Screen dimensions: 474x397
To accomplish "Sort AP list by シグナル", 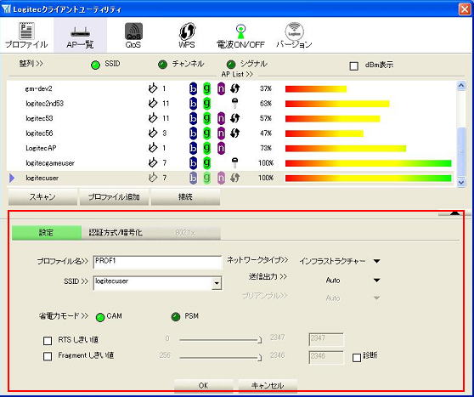I will tap(231, 65).
